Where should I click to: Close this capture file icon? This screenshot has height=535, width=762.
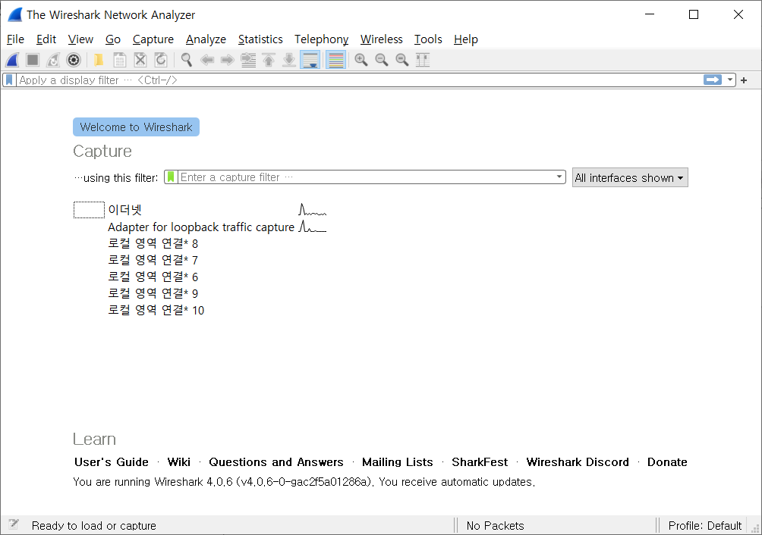tap(140, 60)
